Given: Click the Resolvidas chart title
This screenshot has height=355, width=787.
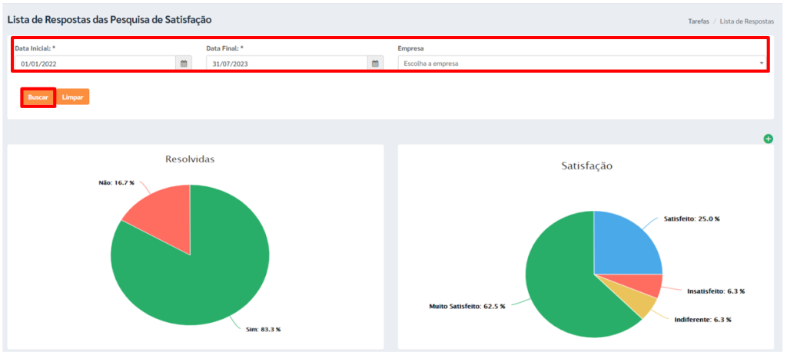Looking at the screenshot, I should coord(191,159).
